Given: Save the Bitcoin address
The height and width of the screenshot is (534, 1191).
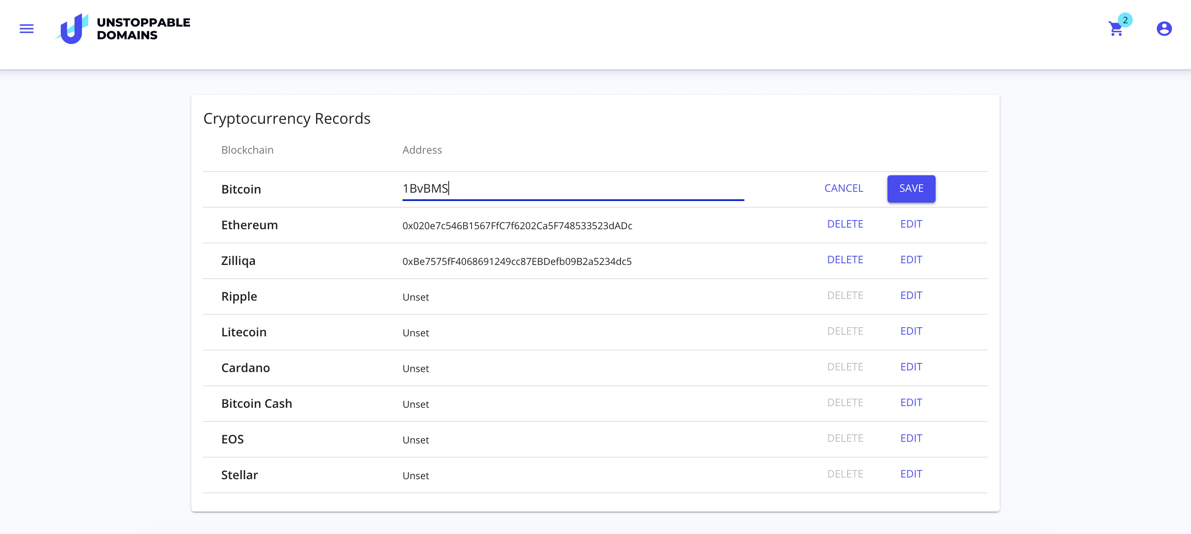Looking at the screenshot, I should [x=911, y=188].
